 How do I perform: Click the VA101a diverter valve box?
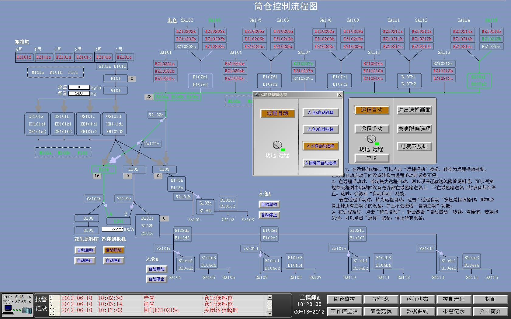(x=124, y=198)
